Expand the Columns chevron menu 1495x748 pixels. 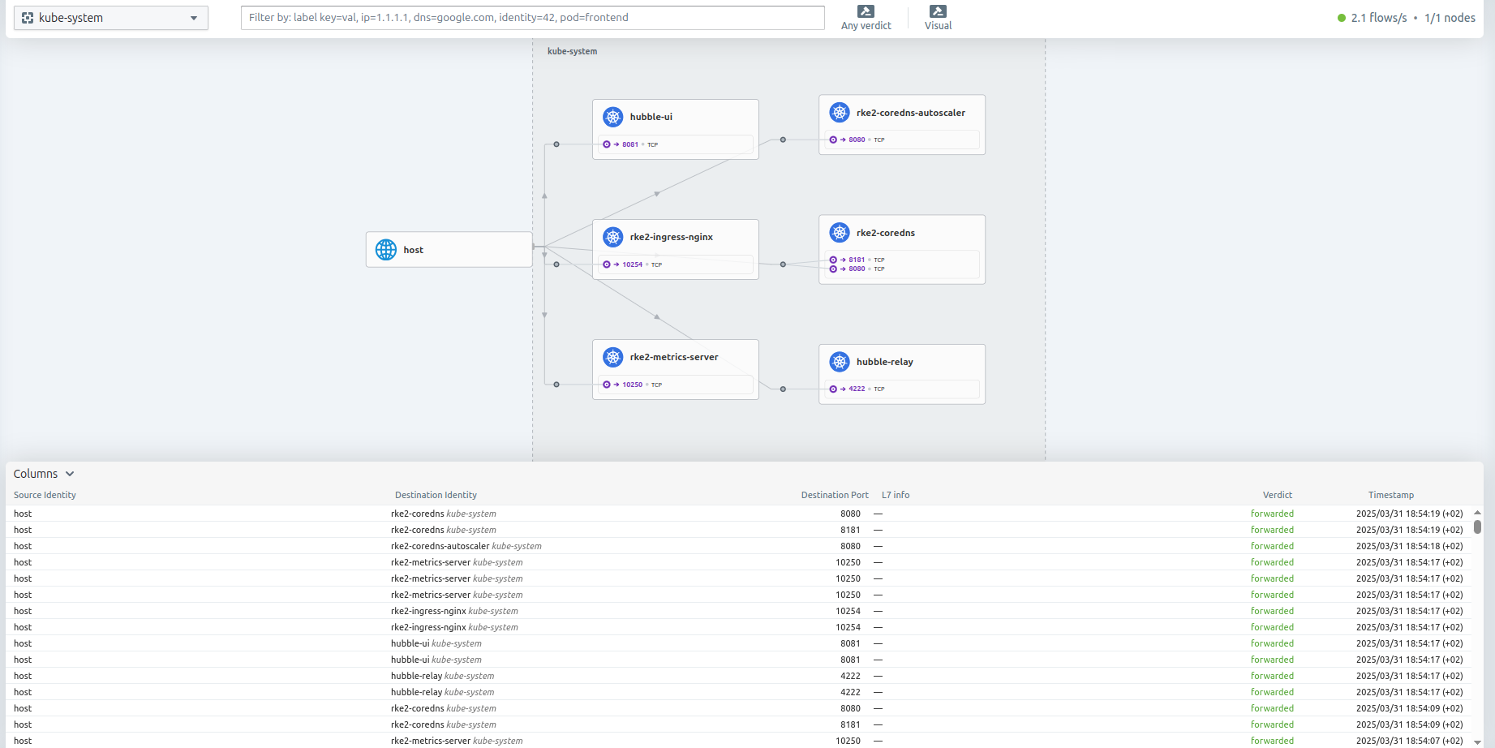point(70,474)
